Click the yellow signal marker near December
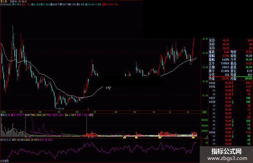The image size is (253, 163). [193, 137]
